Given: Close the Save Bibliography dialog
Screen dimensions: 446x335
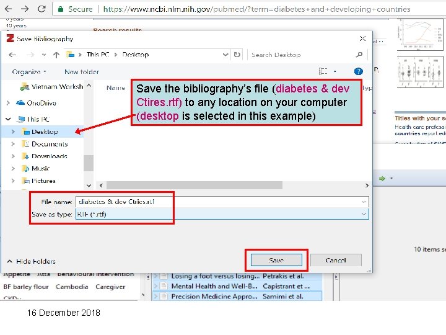Looking at the screenshot, I should [x=362, y=38].
